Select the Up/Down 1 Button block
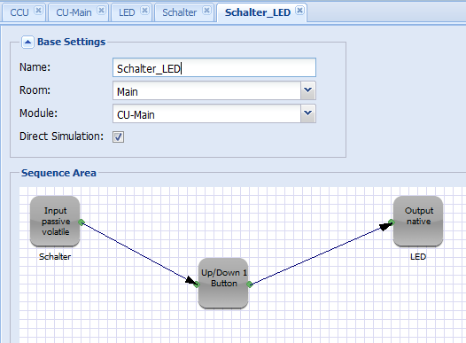This screenshot has height=343, width=466. [223, 284]
